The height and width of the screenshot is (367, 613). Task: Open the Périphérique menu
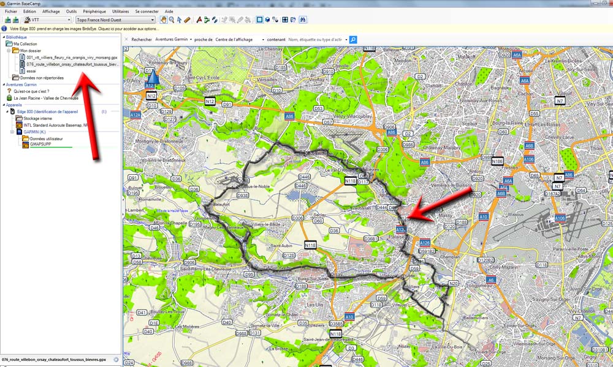pyautogui.click(x=94, y=11)
